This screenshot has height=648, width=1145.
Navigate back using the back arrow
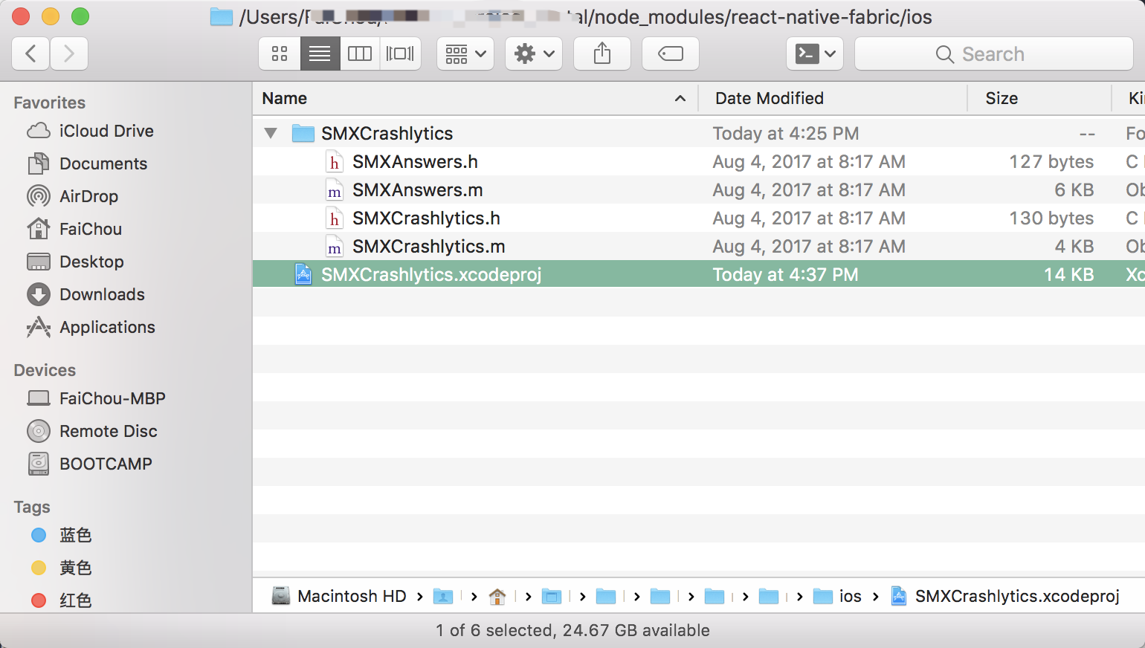pyautogui.click(x=30, y=53)
